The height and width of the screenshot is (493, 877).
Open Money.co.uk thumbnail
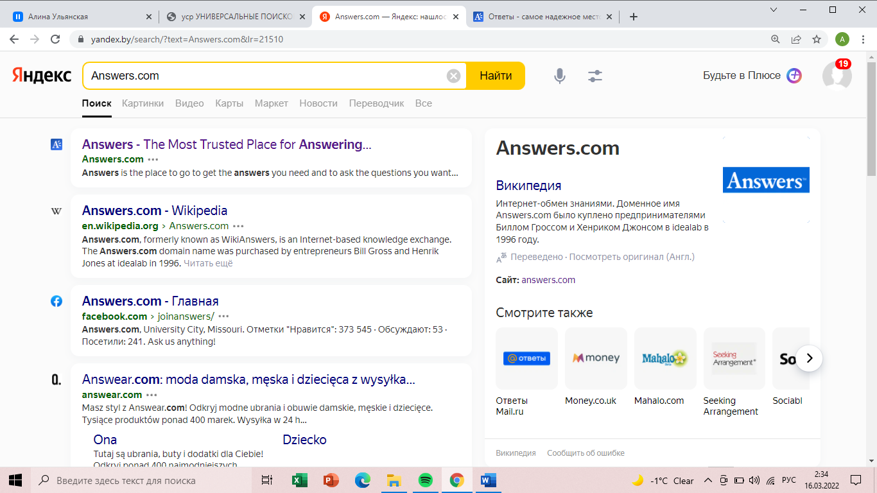[596, 358]
